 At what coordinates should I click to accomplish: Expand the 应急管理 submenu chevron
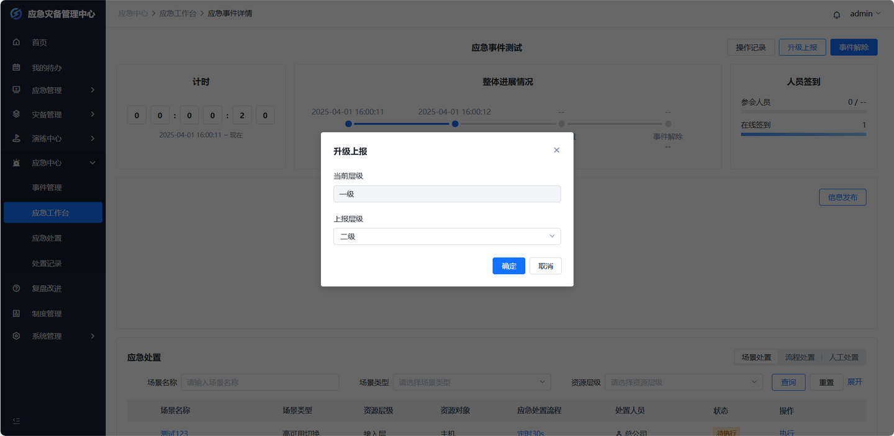tap(93, 90)
